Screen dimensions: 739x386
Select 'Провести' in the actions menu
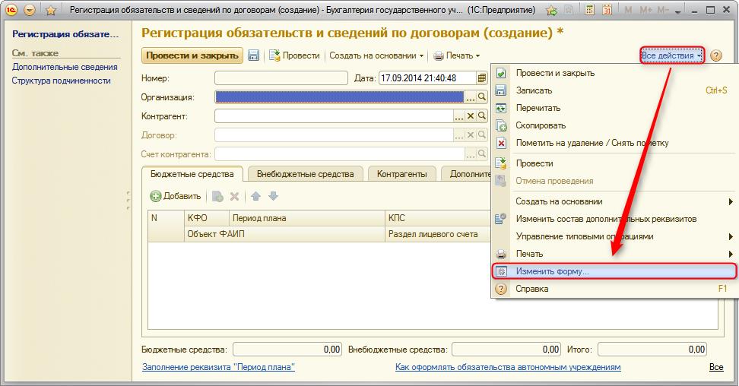pos(614,163)
